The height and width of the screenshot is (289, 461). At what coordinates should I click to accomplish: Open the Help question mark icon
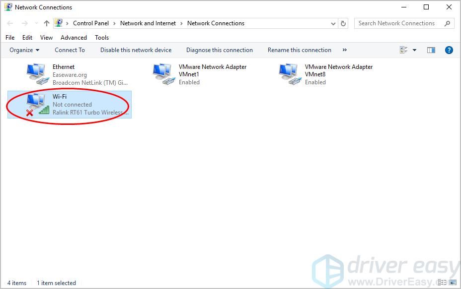449,50
